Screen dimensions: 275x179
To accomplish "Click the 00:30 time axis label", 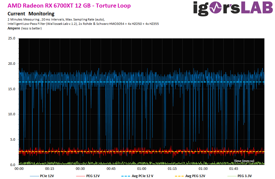I will tap(80, 169).
